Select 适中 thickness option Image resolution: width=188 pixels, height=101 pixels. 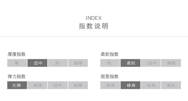[x=37, y=63]
